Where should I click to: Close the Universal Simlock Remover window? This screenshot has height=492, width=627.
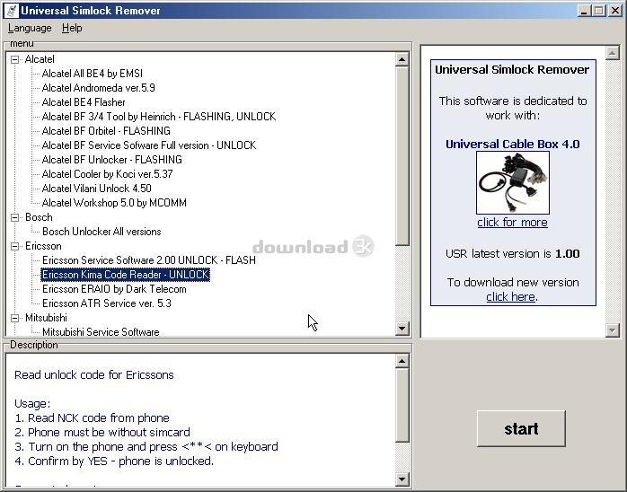click(615, 11)
